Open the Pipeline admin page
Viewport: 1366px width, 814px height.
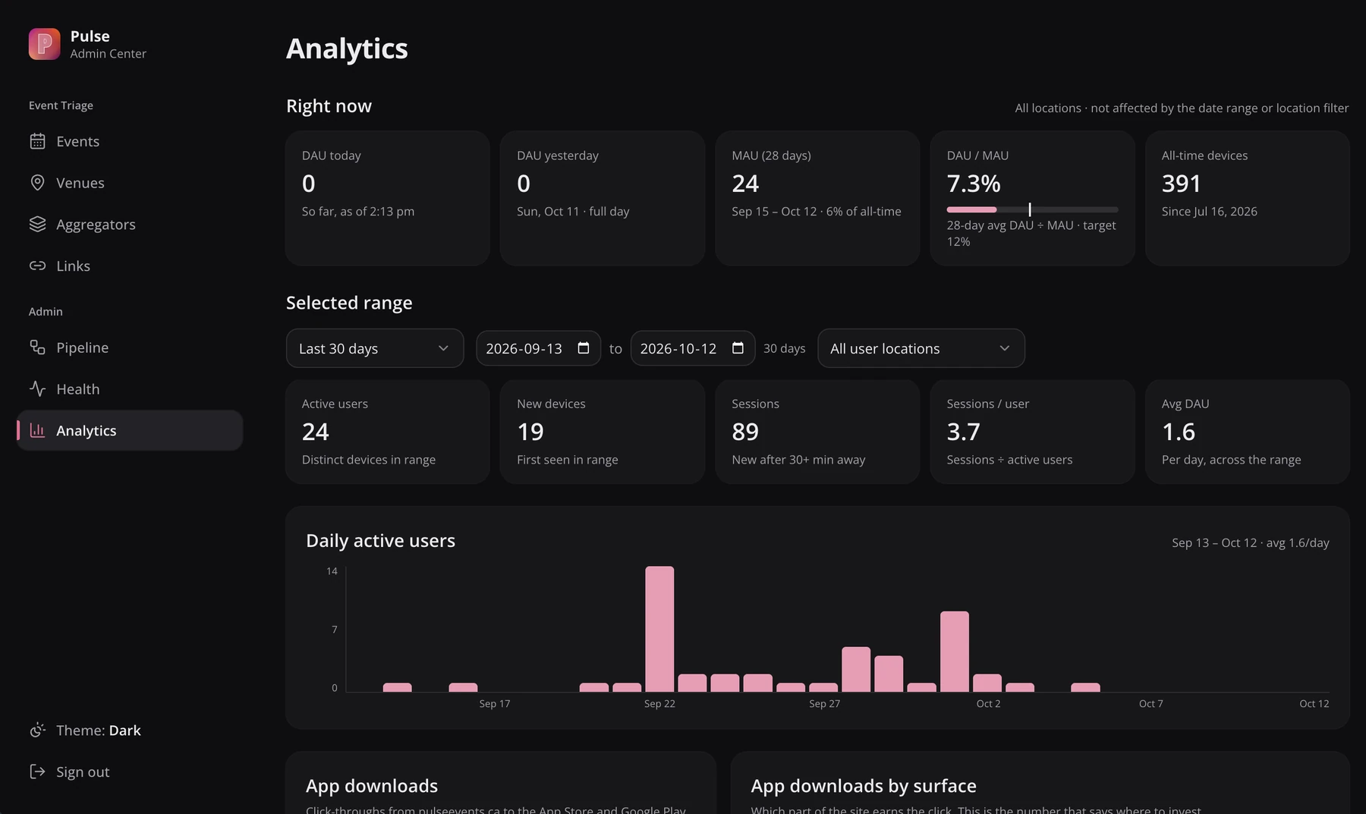130,347
